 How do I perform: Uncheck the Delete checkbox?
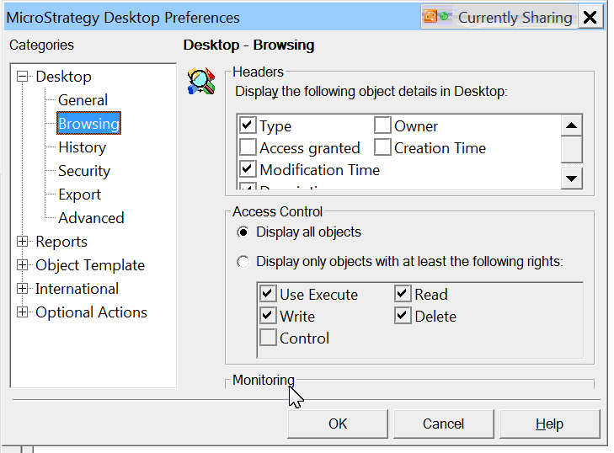[403, 316]
